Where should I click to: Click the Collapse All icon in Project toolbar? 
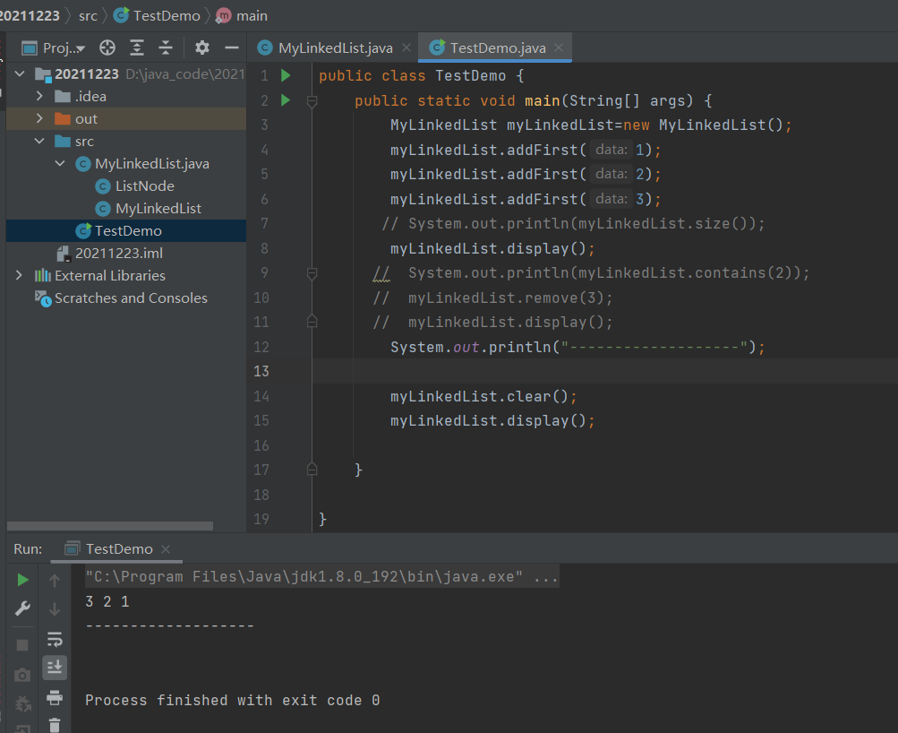coord(166,47)
